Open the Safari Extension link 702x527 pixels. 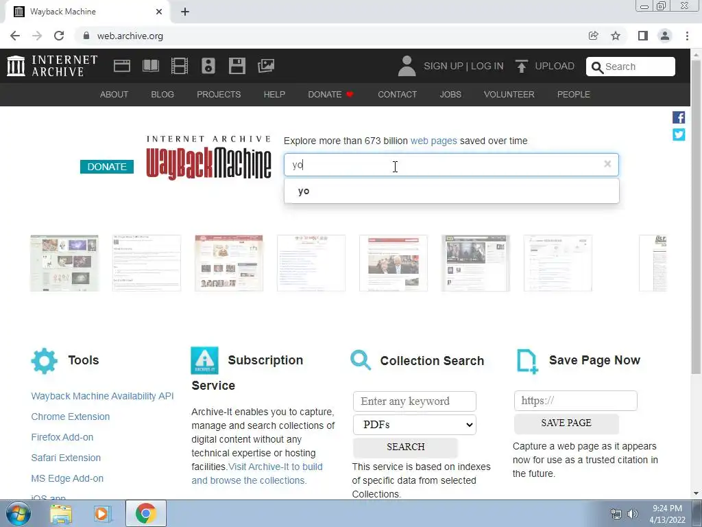pos(66,458)
